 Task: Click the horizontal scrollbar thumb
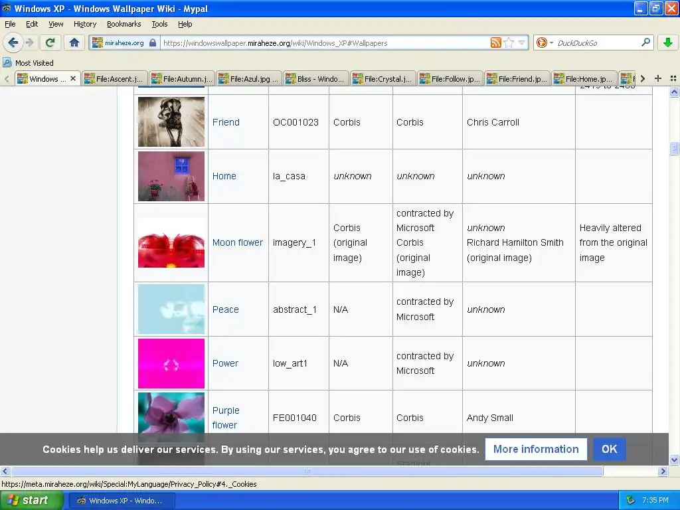click(307, 471)
